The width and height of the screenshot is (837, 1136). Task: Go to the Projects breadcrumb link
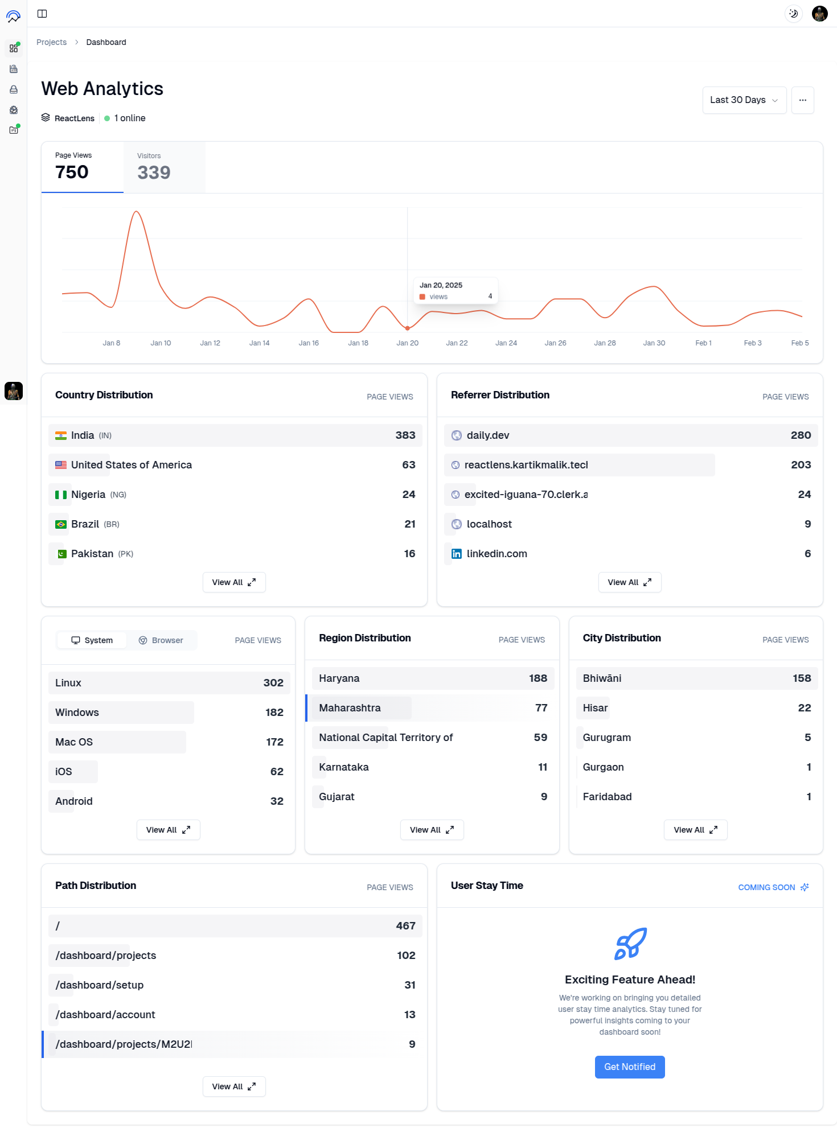click(x=52, y=42)
